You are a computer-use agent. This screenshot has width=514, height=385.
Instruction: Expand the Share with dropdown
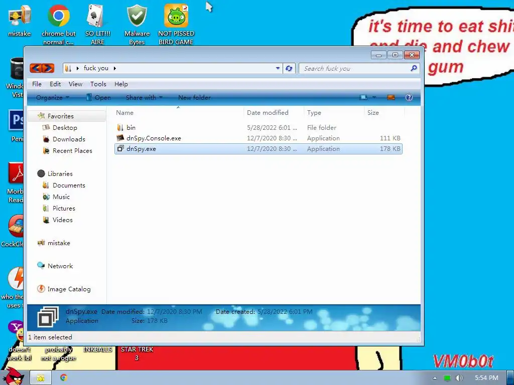point(144,98)
